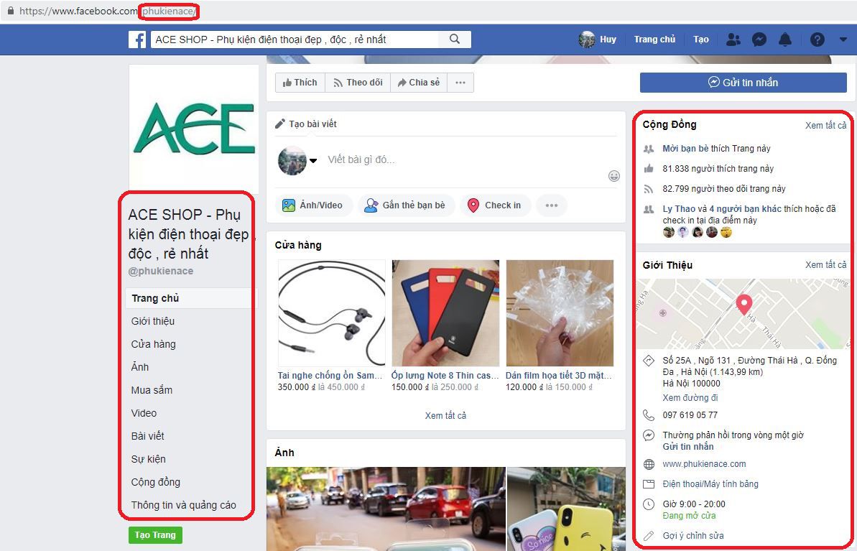The width and height of the screenshot is (857, 551).
Task: Open the 3D film product thumbnail
Action: pos(560,313)
